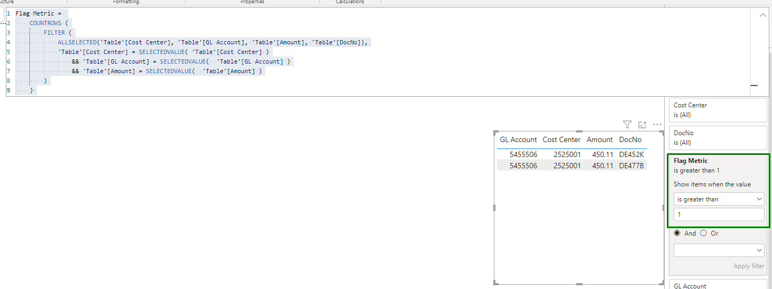Image resolution: width=772 pixels, height=289 pixels.
Task: Click the Apply filter link
Action: click(749, 266)
